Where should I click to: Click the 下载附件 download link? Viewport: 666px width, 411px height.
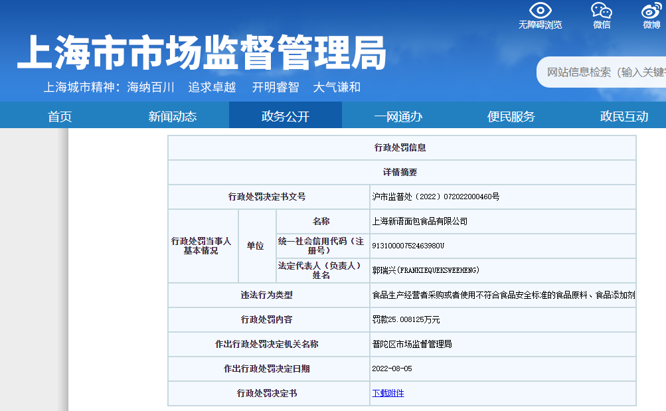click(x=388, y=393)
